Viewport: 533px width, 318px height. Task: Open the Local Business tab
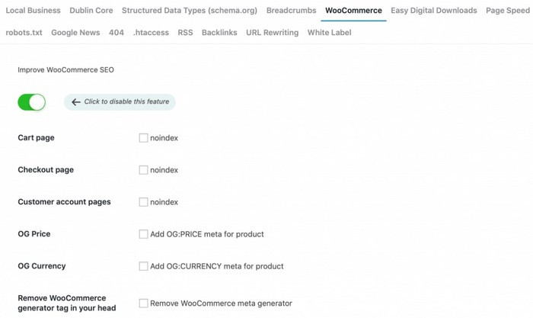(33, 11)
